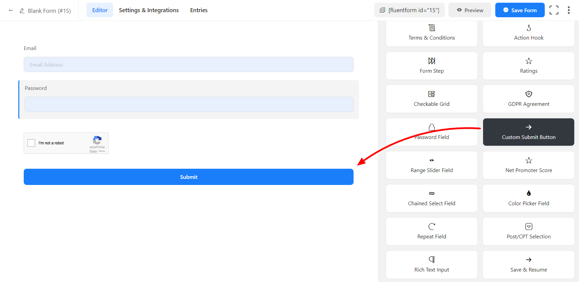
Task: Open the three-dot more options menu
Action: click(x=568, y=10)
